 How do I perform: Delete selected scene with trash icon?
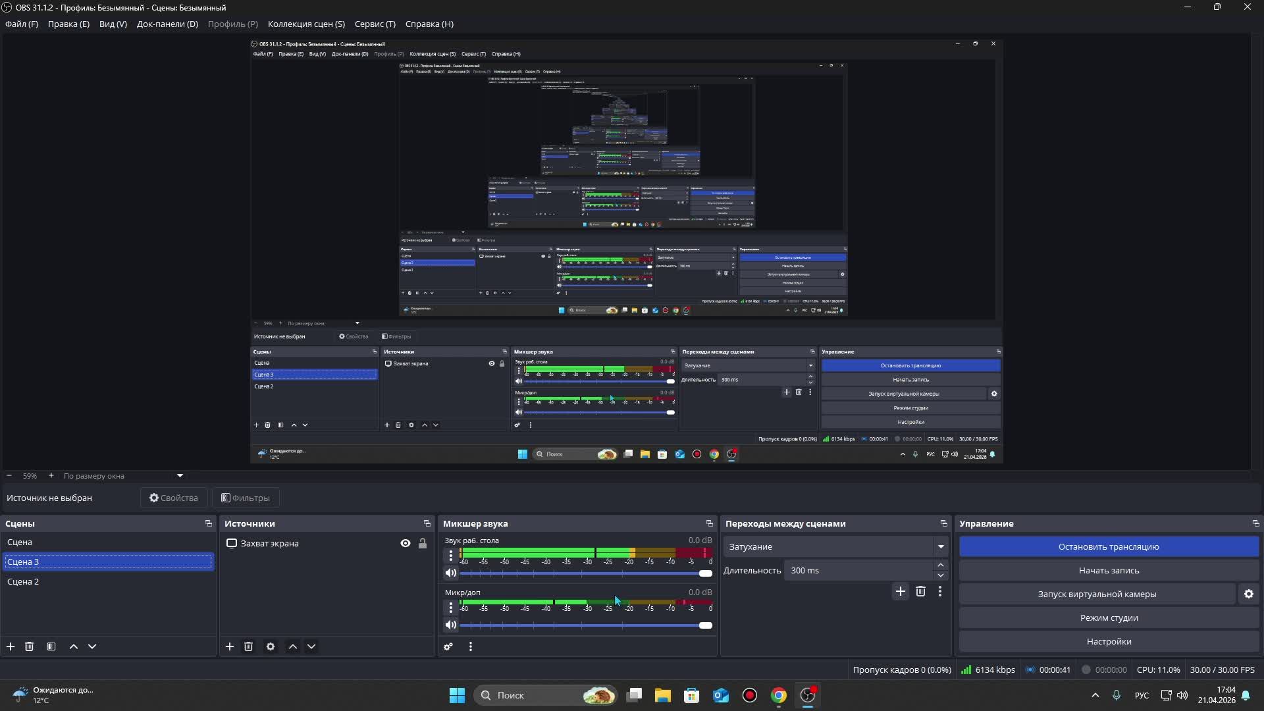[29, 646]
